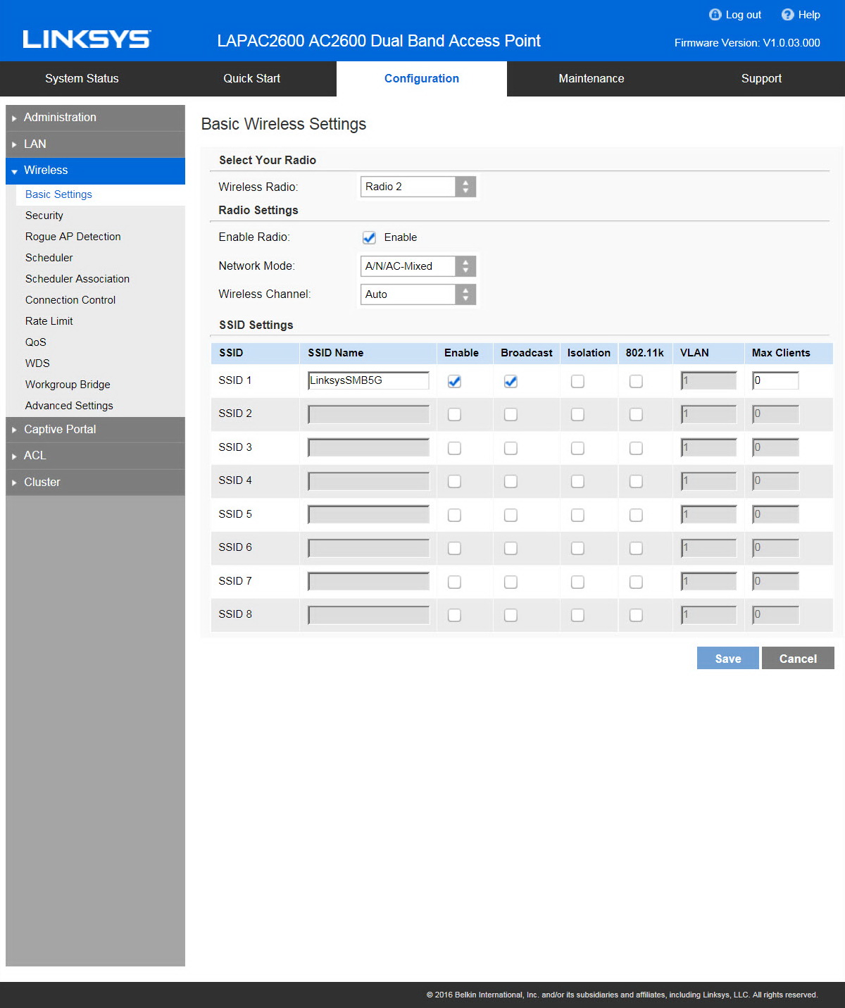
Task: Open the Scheduler page
Action: click(49, 258)
